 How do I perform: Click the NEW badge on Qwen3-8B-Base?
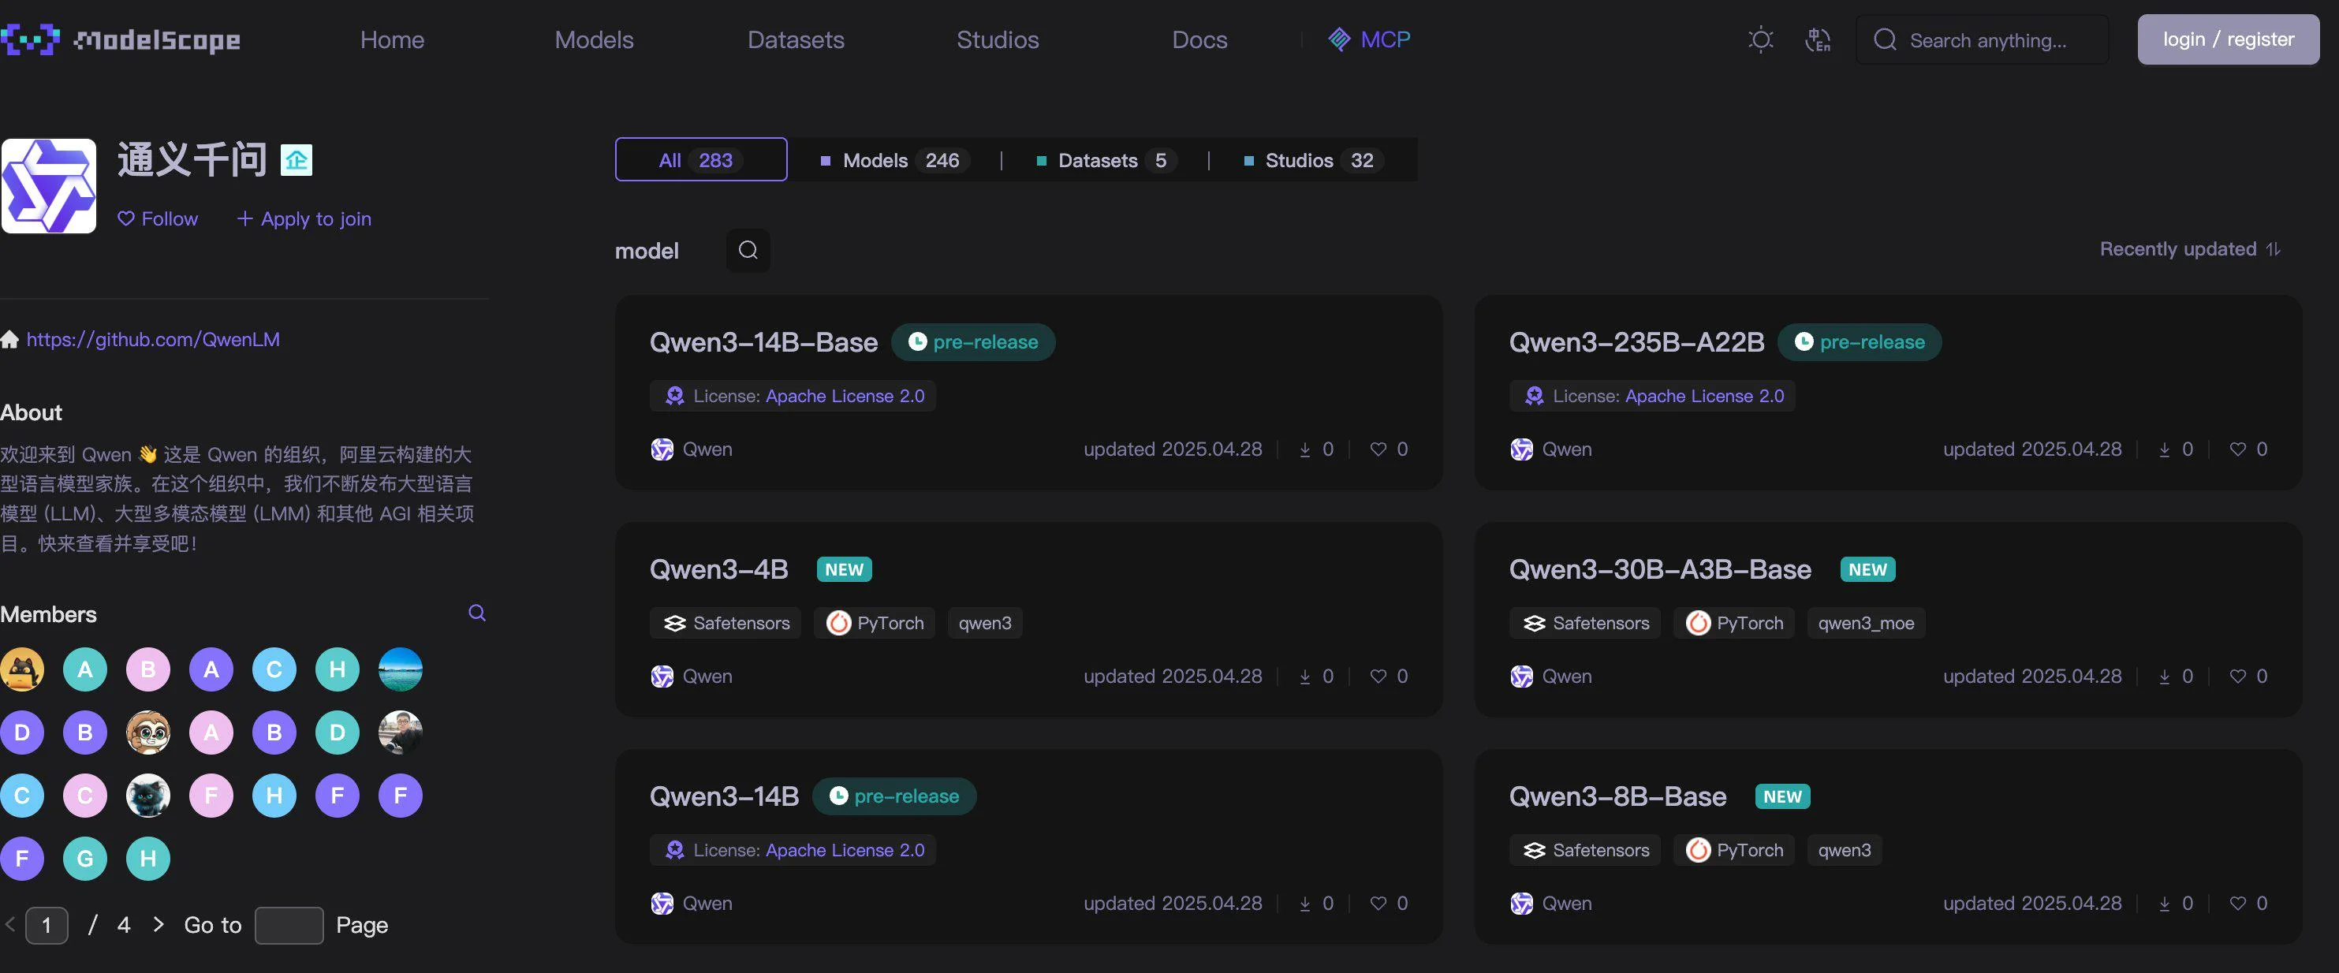click(1782, 796)
